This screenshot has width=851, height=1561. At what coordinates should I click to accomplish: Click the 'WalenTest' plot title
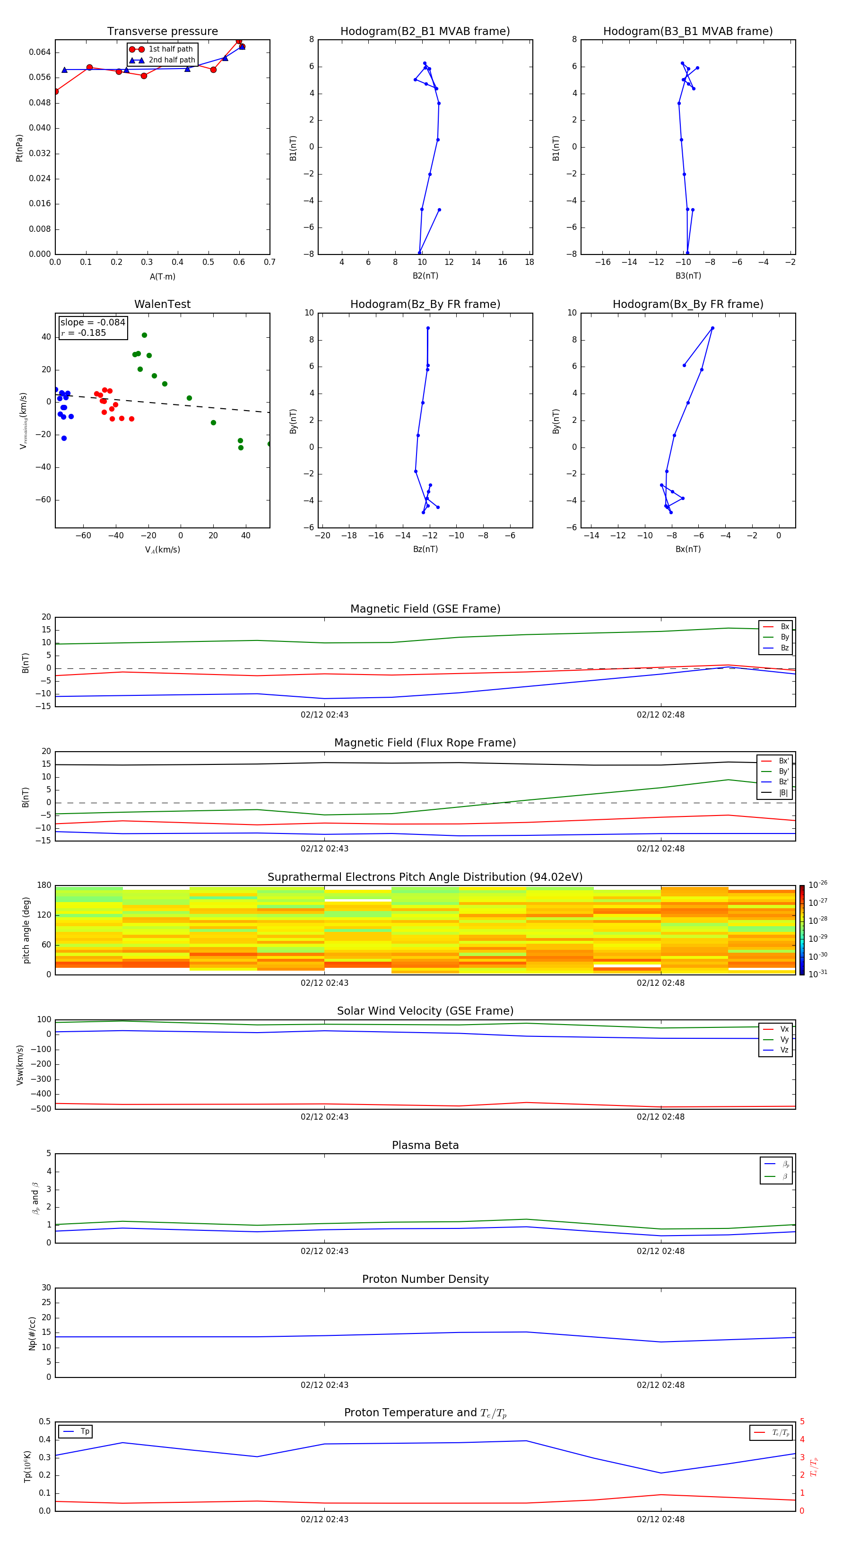click(x=162, y=304)
